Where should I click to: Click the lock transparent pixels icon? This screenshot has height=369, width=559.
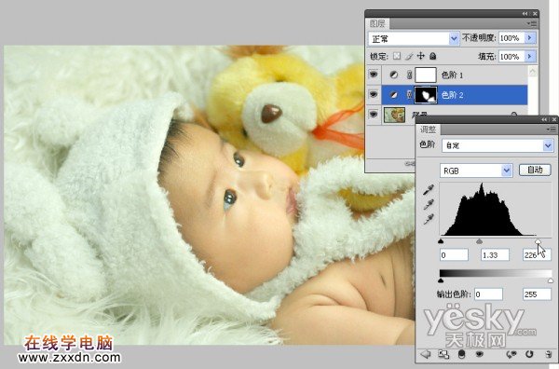tap(397, 56)
